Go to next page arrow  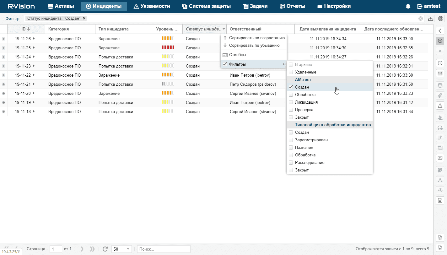(x=82, y=249)
